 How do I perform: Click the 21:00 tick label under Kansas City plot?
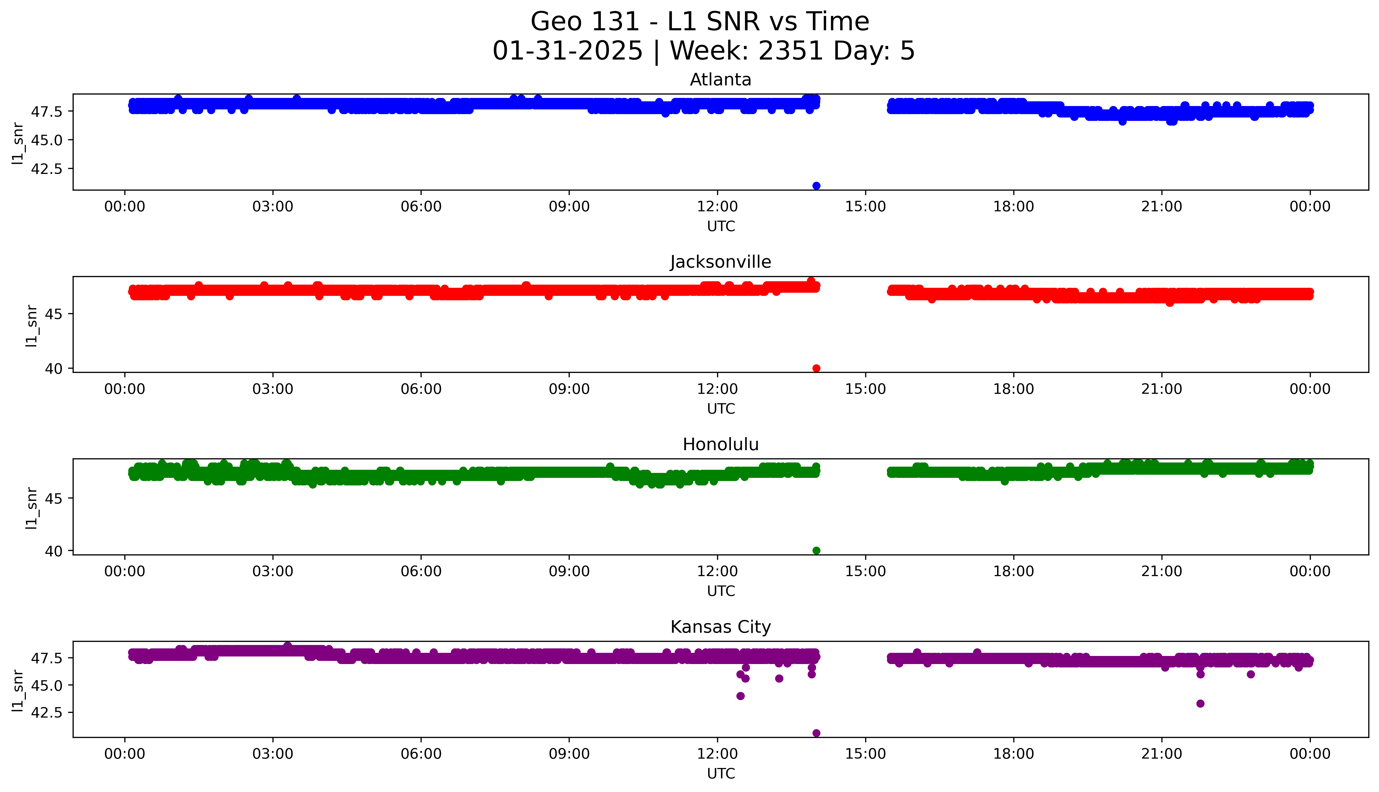[x=1162, y=754]
